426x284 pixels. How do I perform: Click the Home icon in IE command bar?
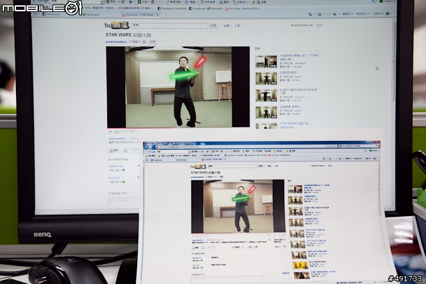point(310,14)
